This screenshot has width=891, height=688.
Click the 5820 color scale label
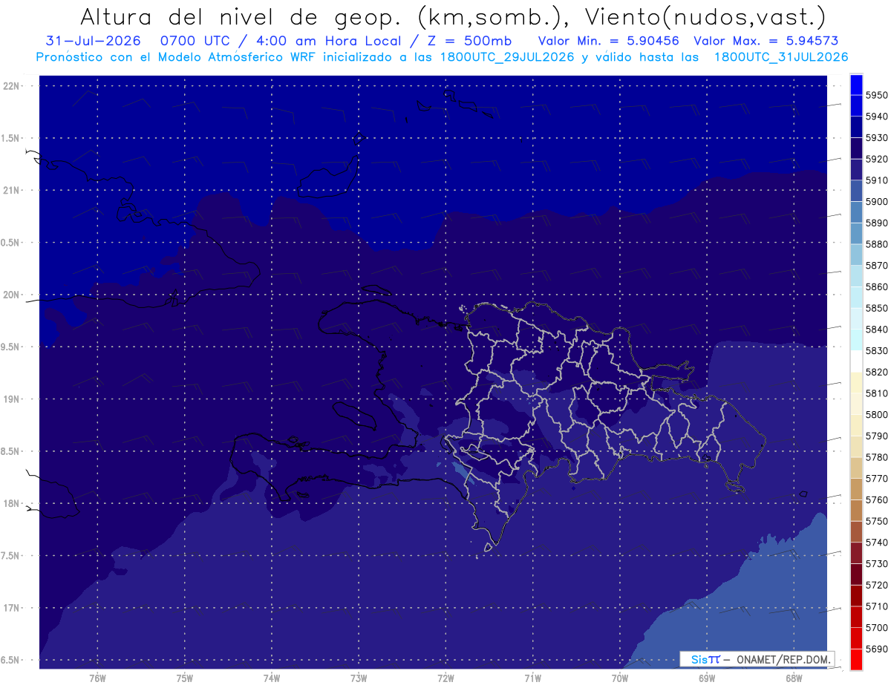click(x=877, y=372)
